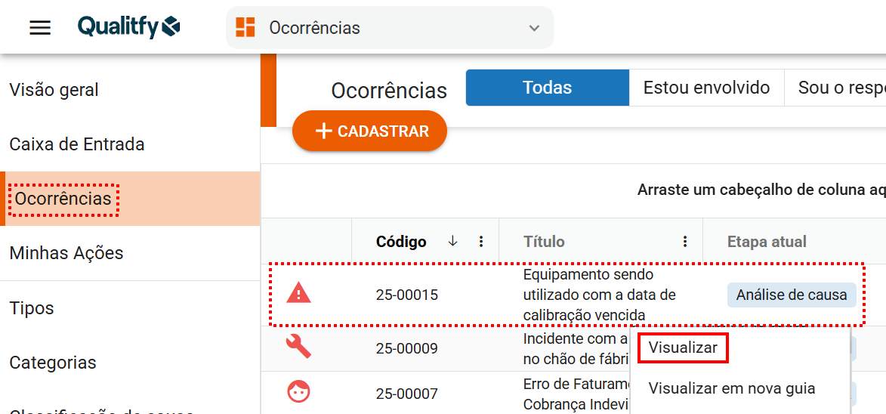Open the hamburger navigation menu
886x414 pixels.
point(40,28)
